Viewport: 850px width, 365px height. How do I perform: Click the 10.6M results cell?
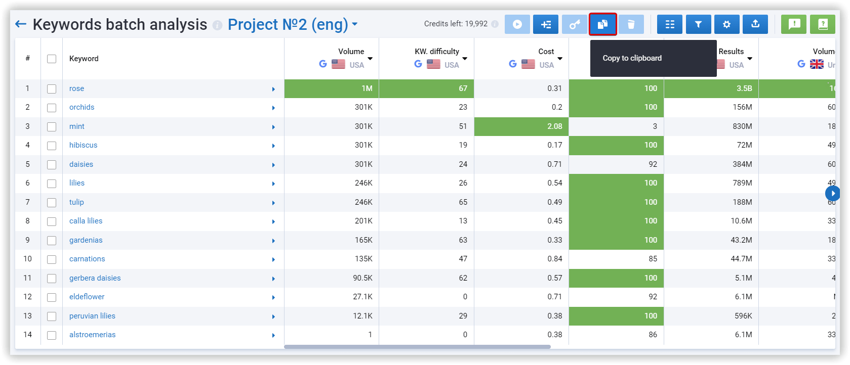pos(711,221)
